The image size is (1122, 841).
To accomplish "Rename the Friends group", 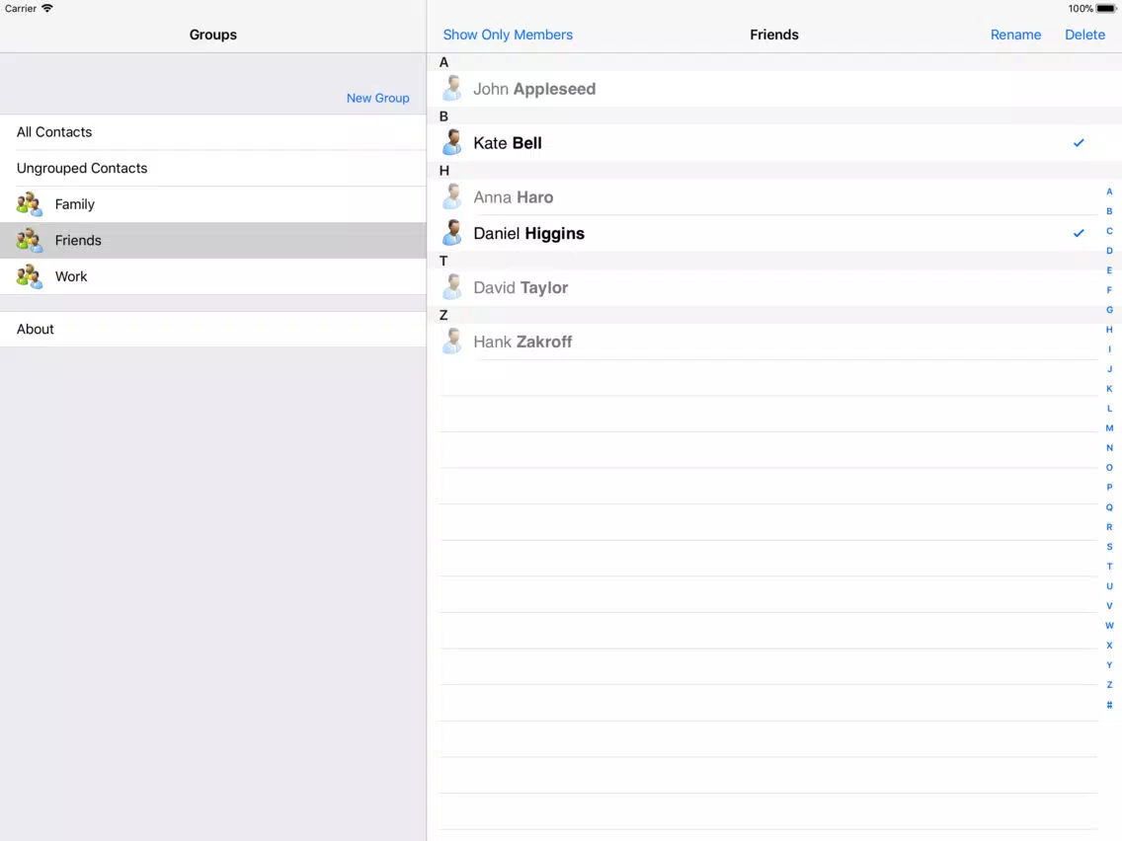I will pos(1015,35).
